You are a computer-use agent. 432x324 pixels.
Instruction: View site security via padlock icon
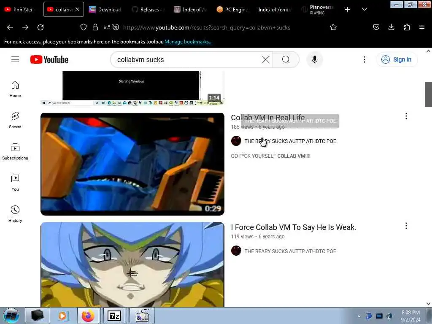pos(95,27)
